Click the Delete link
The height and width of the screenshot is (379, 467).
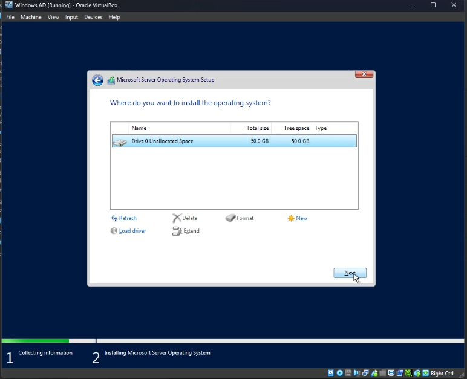(x=189, y=218)
